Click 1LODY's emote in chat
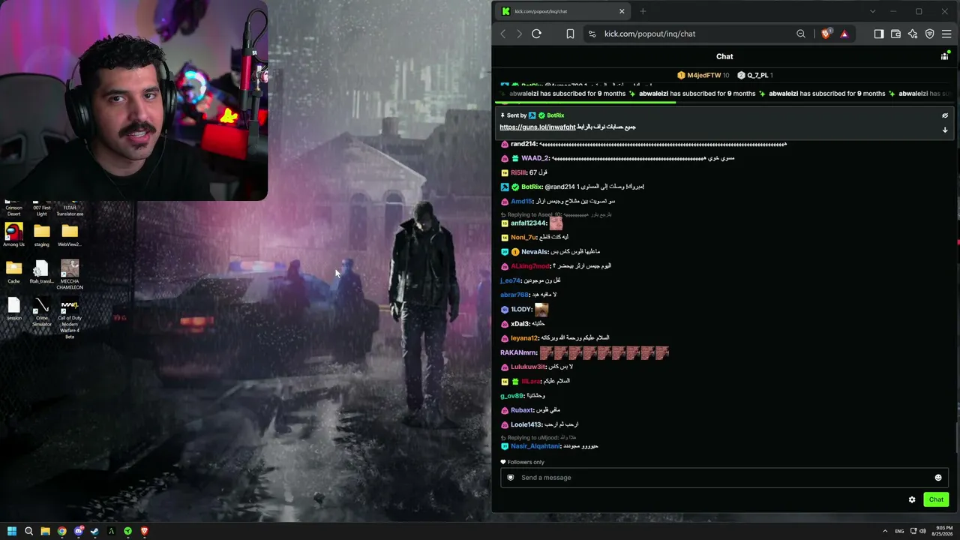This screenshot has height=540, width=960. [541, 309]
